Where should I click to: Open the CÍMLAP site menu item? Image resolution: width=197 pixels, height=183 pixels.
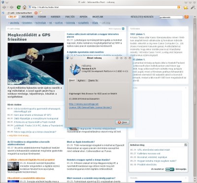pyautogui.click(x=12, y=17)
